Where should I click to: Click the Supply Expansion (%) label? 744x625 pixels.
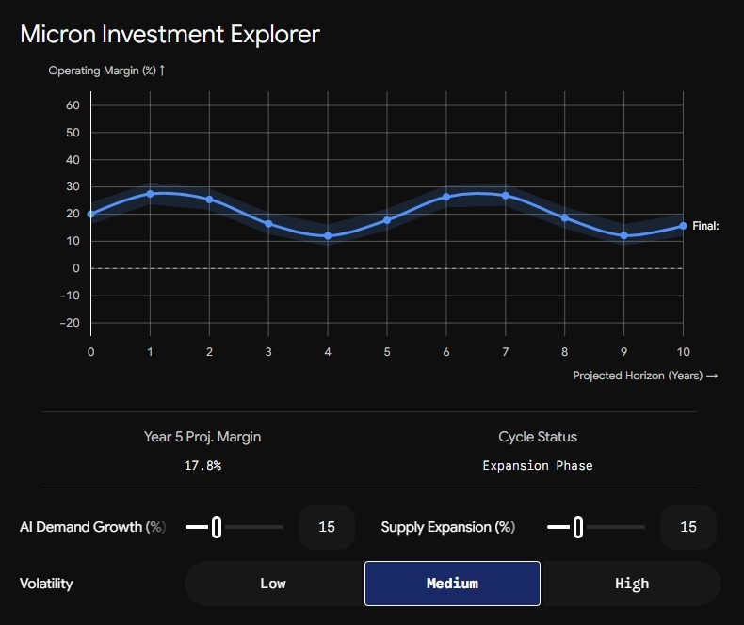click(x=448, y=527)
